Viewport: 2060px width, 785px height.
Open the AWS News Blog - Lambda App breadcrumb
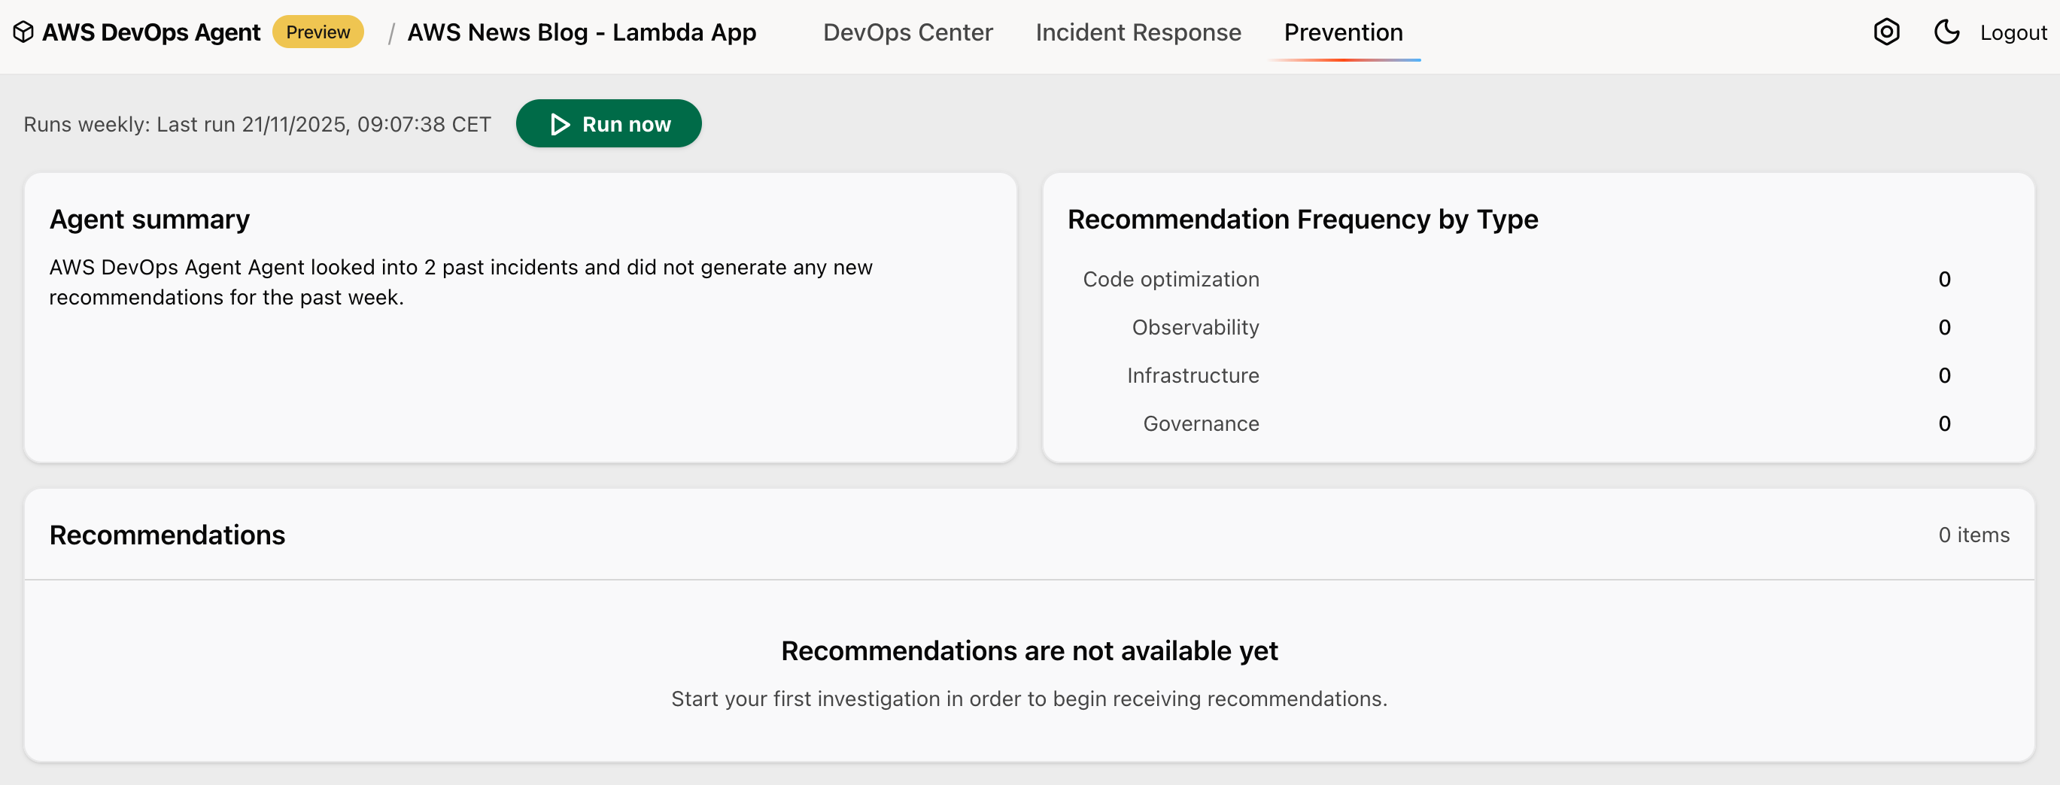[x=582, y=32]
